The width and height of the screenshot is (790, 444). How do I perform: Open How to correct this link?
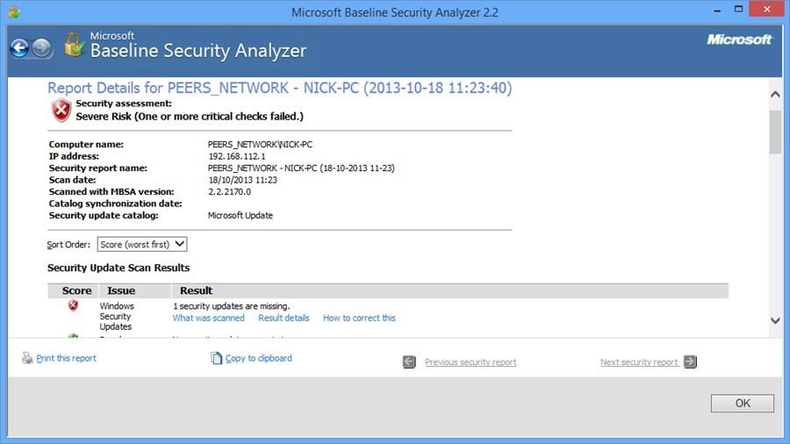pyautogui.click(x=359, y=319)
